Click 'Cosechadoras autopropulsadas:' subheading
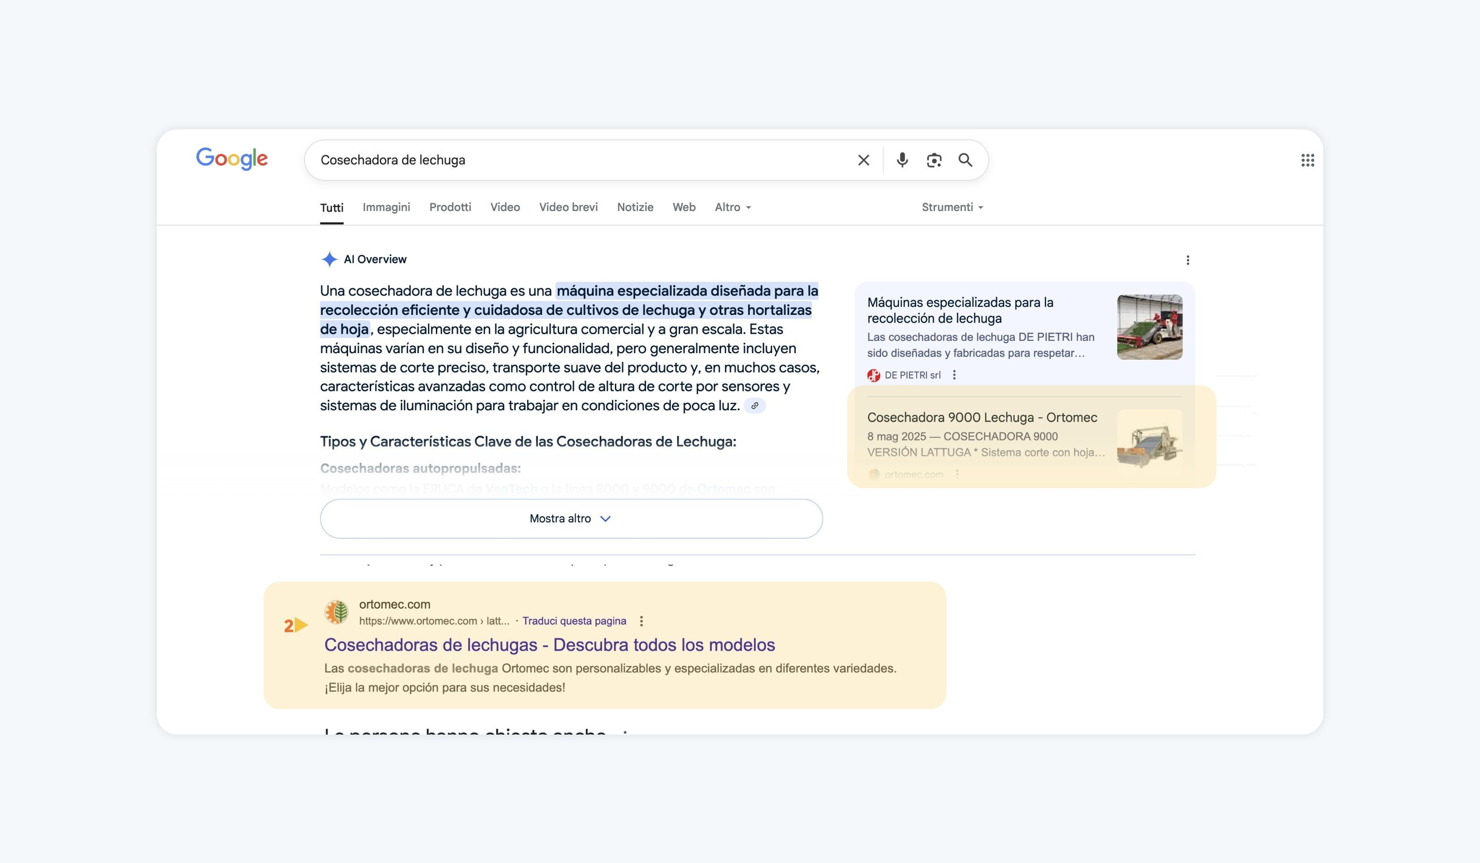The image size is (1480, 863). pyautogui.click(x=420, y=468)
